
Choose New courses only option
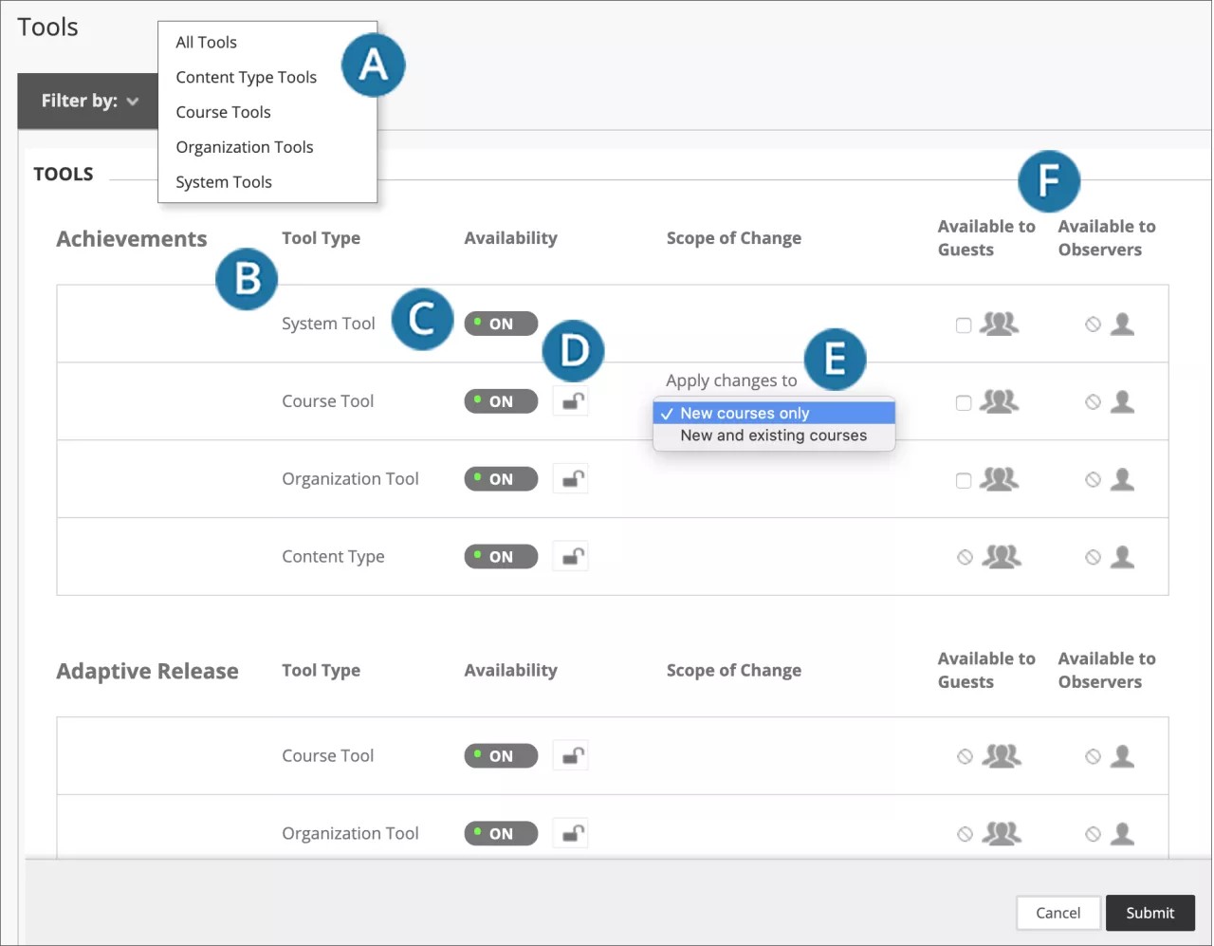(x=745, y=413)
